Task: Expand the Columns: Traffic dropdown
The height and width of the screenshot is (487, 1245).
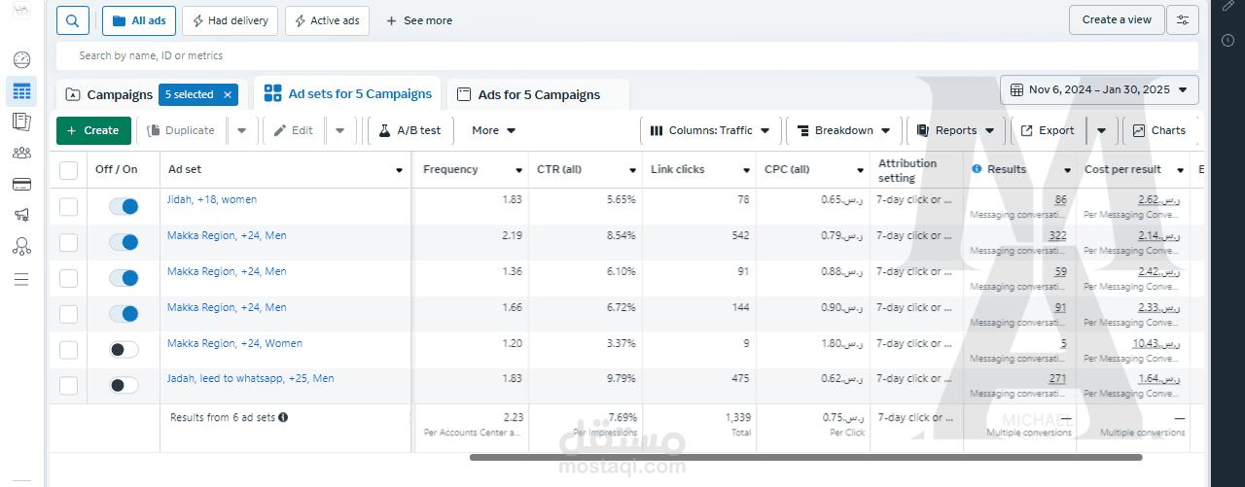Action: coord(710,130)
